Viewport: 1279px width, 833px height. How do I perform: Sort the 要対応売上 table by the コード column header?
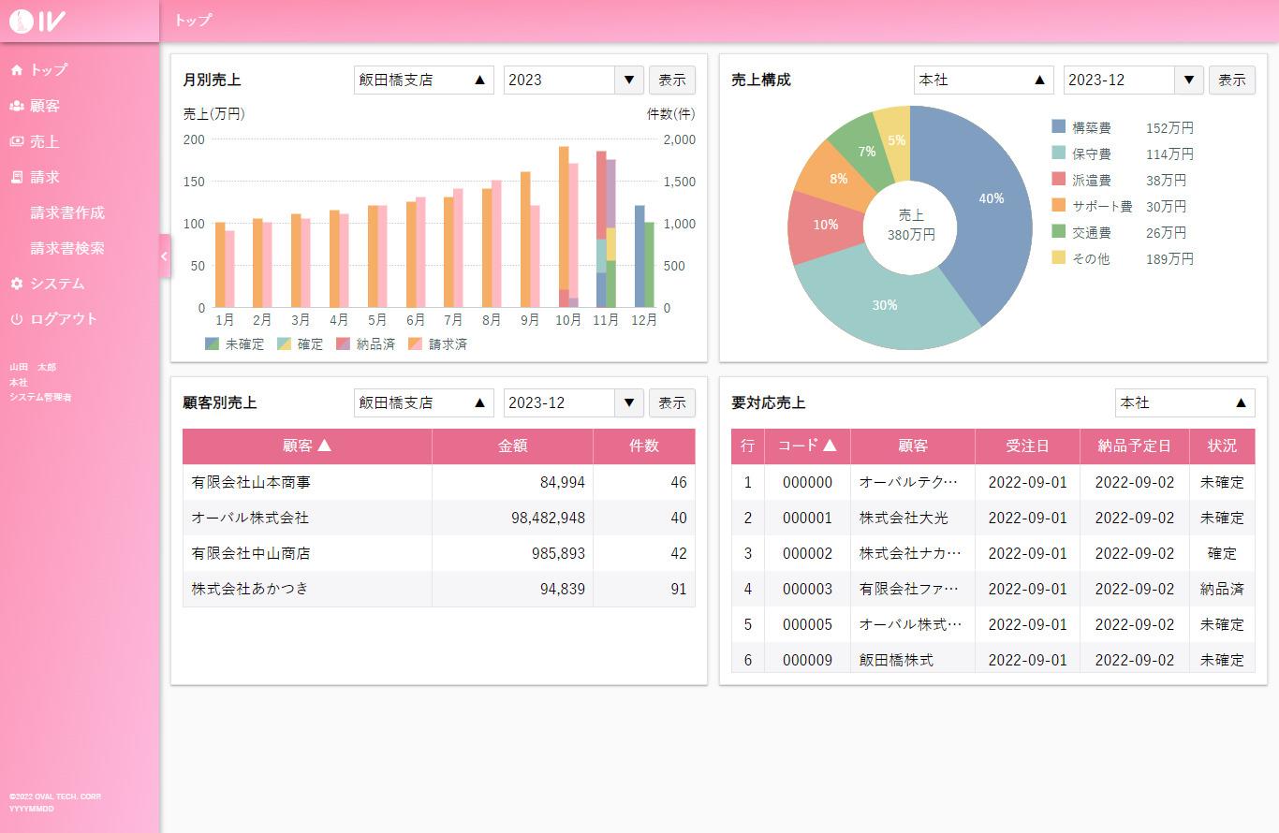807,446
